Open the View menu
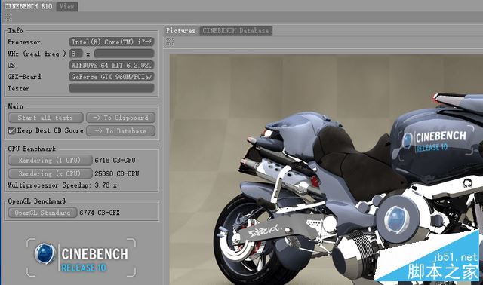Screen dimensions: 483x285 coord(67,6)
